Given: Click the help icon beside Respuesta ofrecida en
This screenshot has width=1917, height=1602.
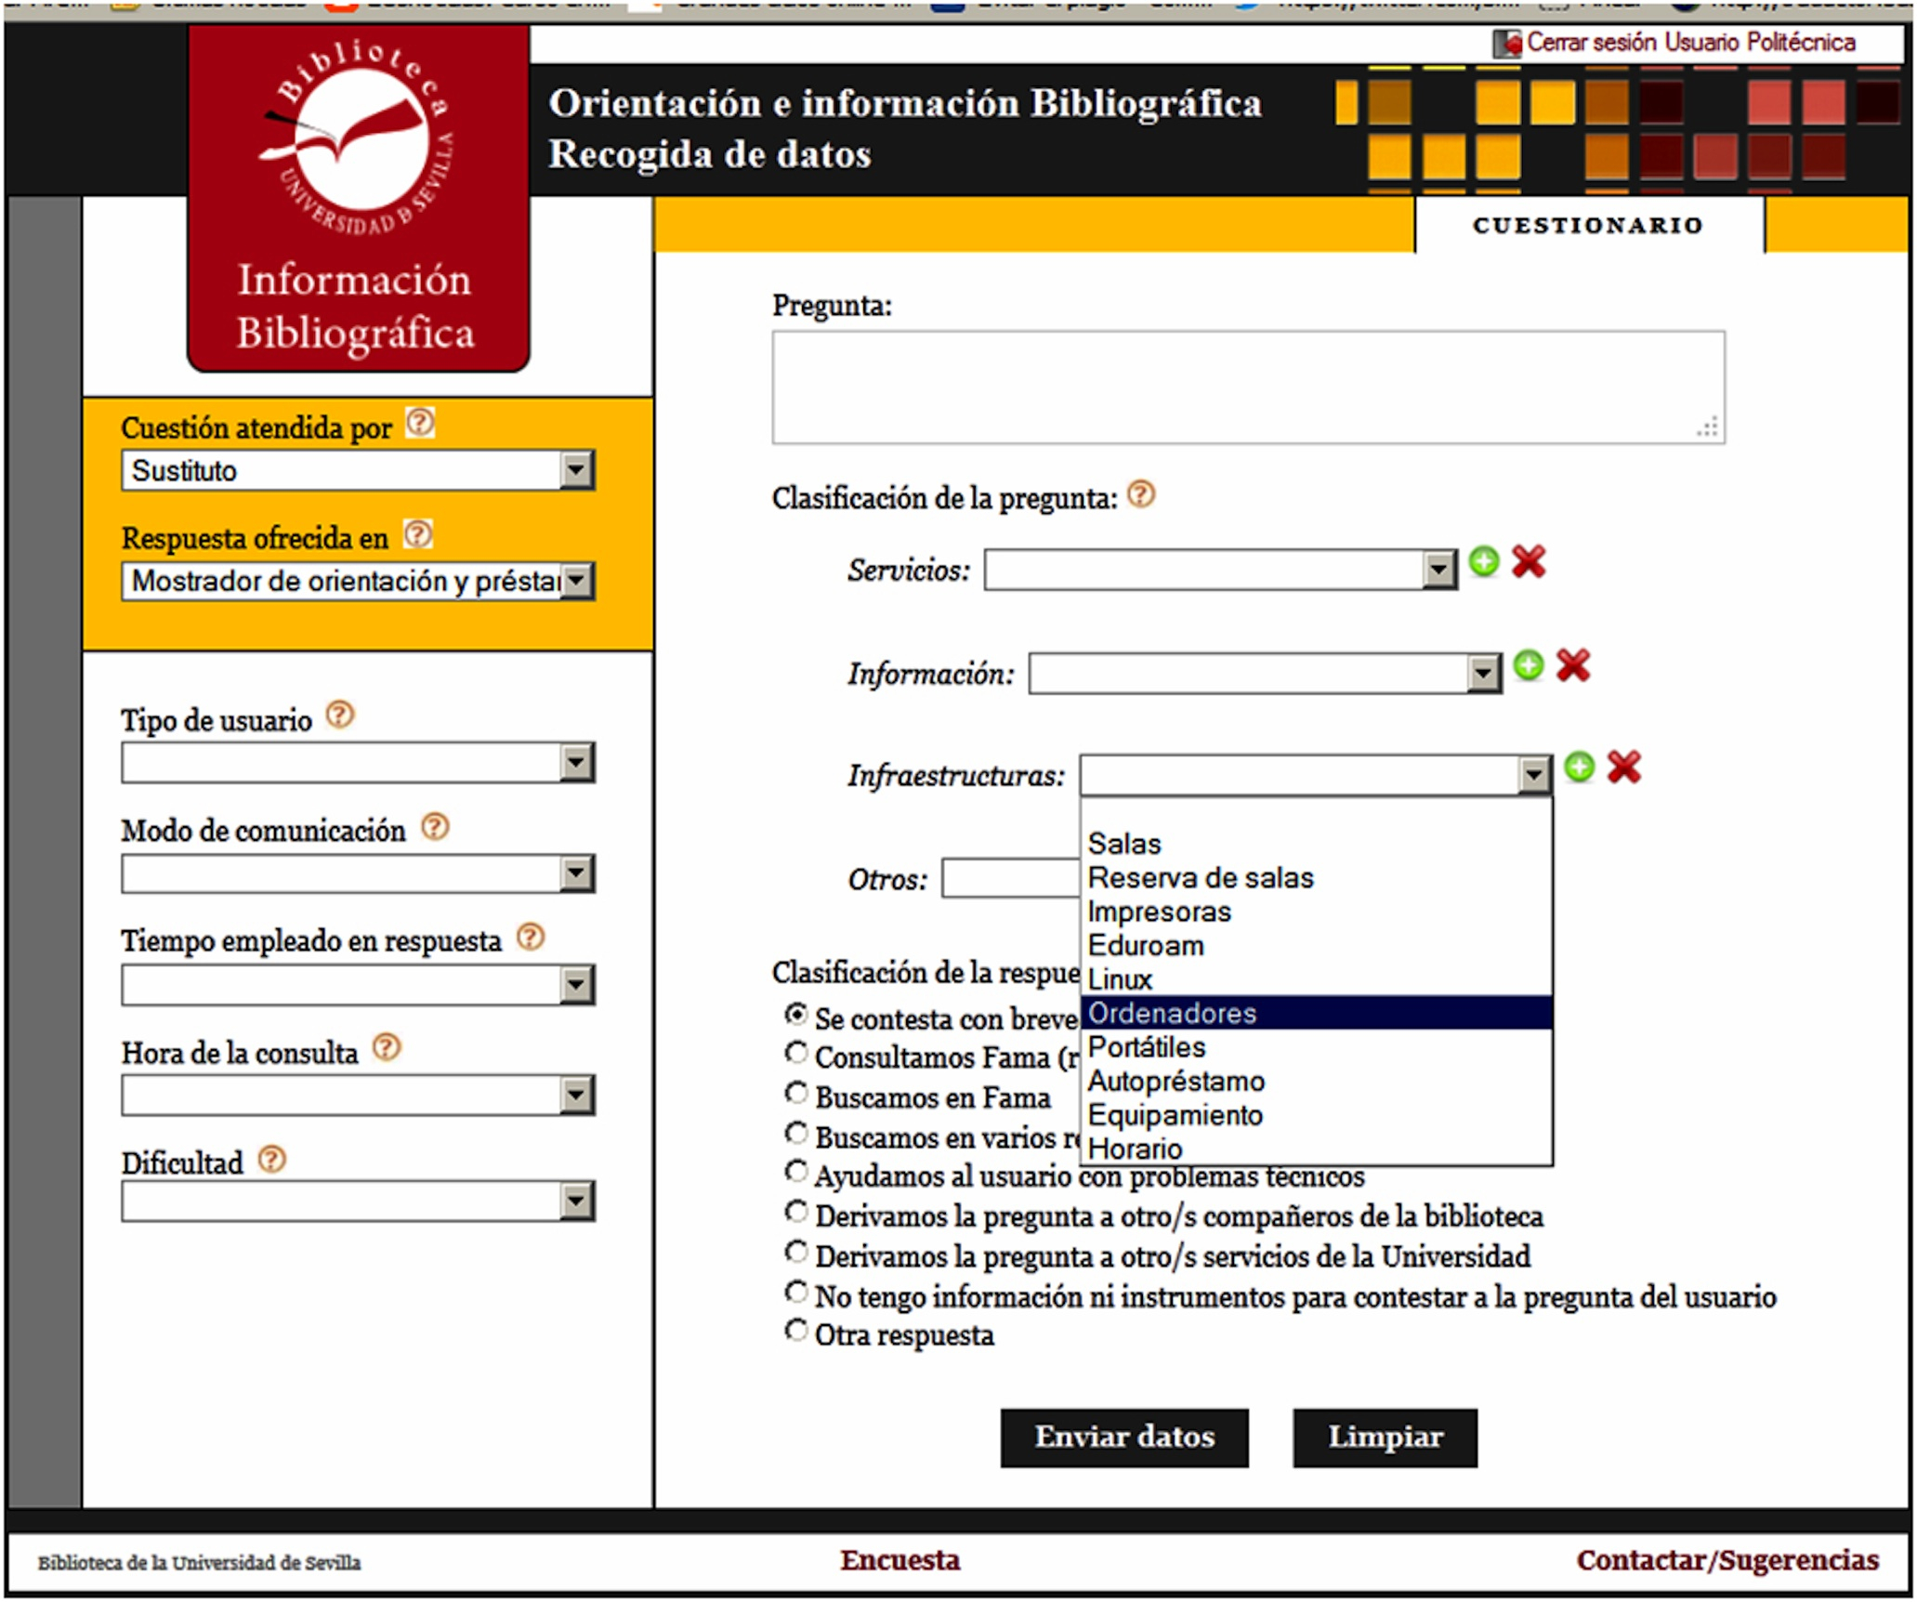Looking at the screenshot, I should tap(418, 534).
